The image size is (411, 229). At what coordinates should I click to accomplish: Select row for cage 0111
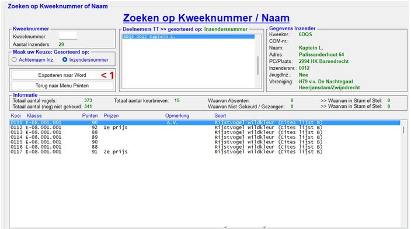click(205, 122)
